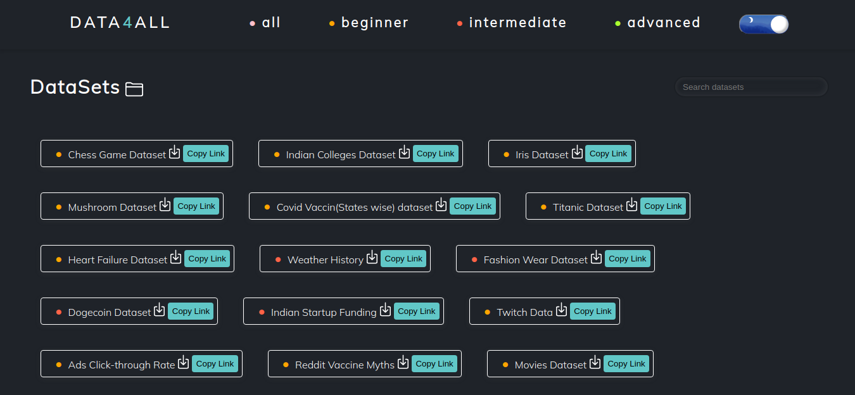Download the Titanic Dataset file
This screenshot has height=395, width=855.
click(631, 205)
